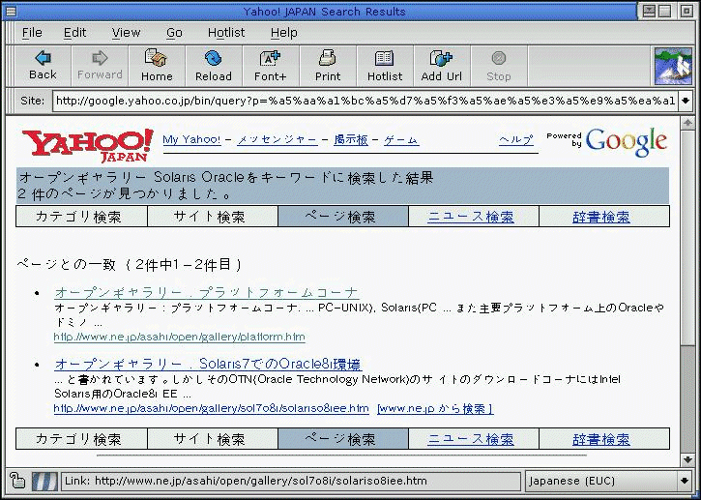Reload the page with the Reload icon

[214, 58]
